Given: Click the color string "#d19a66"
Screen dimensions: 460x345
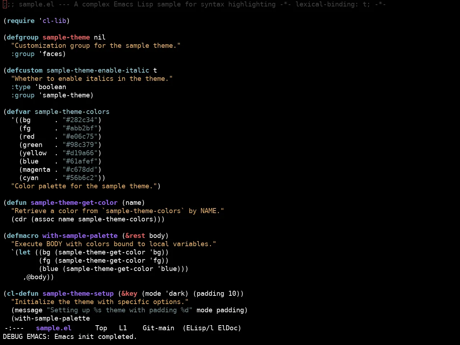Looking at the screenshot, I should tap(80, 153).
